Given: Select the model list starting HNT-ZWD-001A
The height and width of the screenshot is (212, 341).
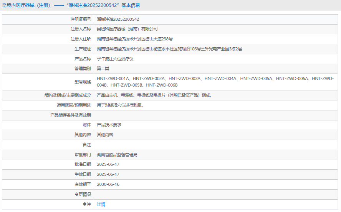Looking at the screenshot, I should [x=215, y=82].
